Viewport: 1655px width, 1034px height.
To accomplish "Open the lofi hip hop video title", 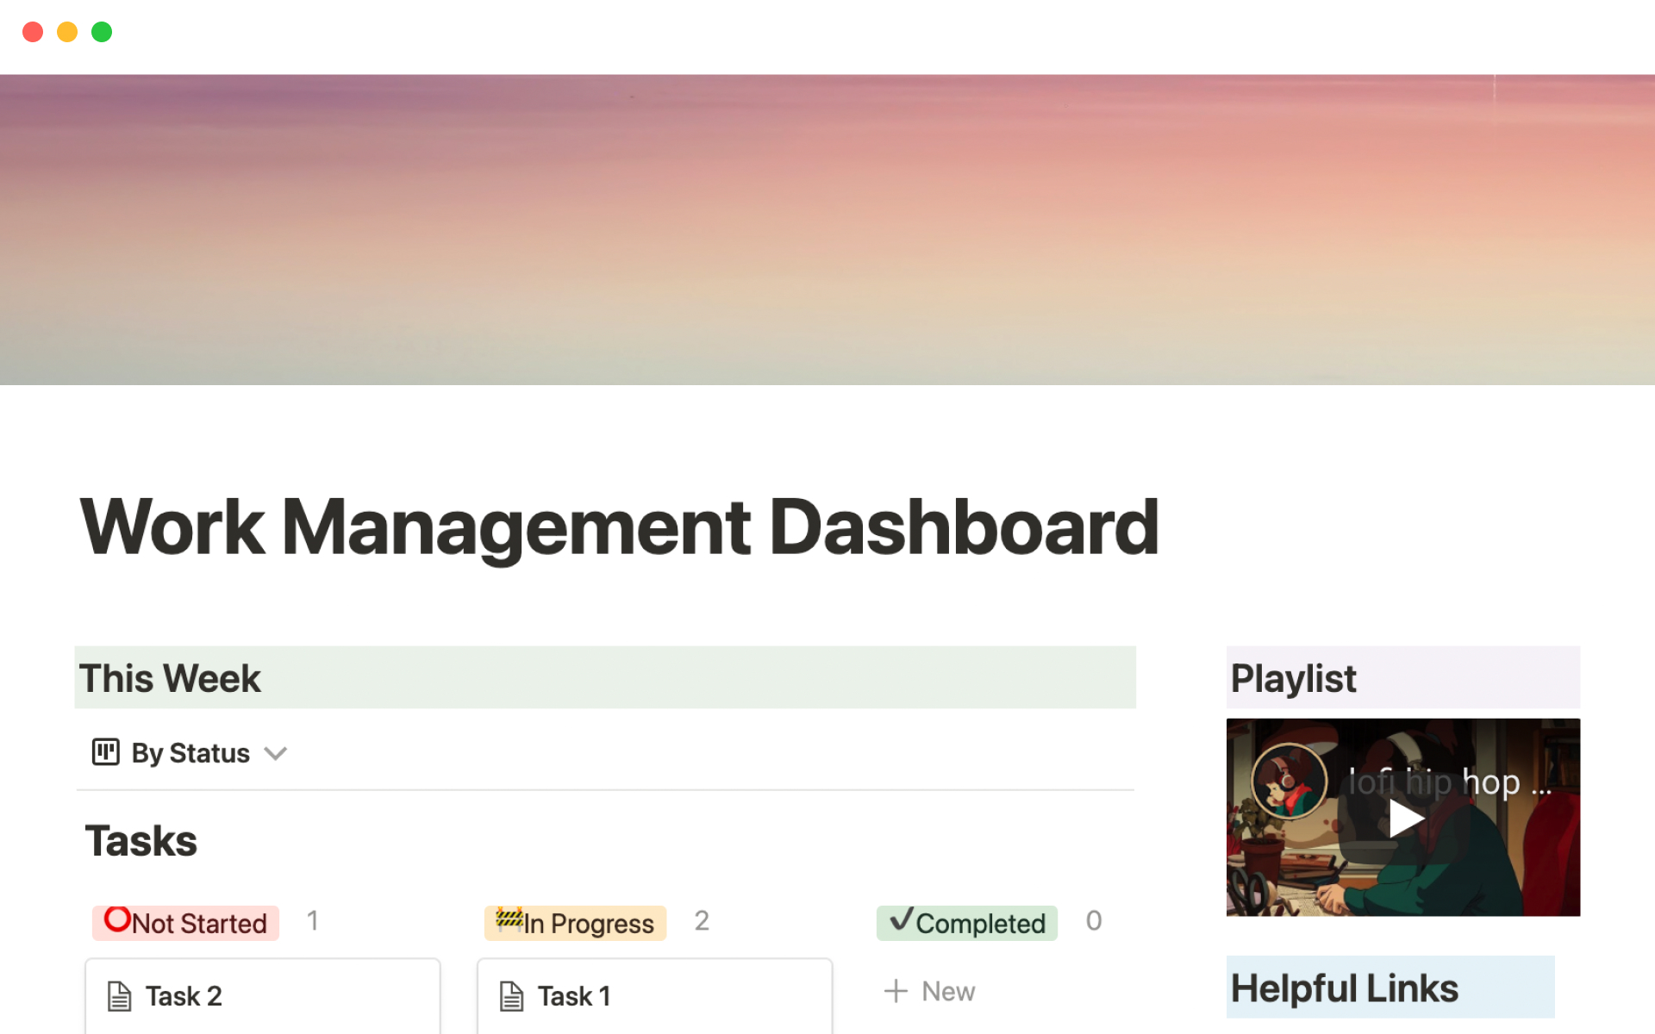I will (1450, 782).
